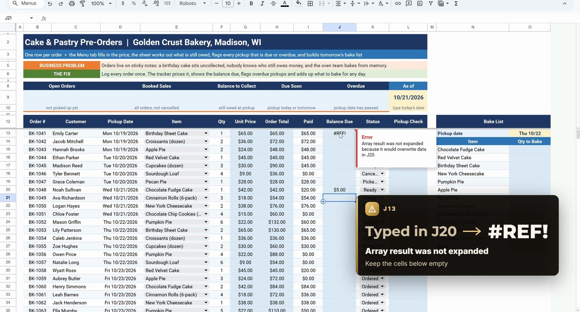Print the spreadsheet
580x312 pixels.
tap(72, 4)
